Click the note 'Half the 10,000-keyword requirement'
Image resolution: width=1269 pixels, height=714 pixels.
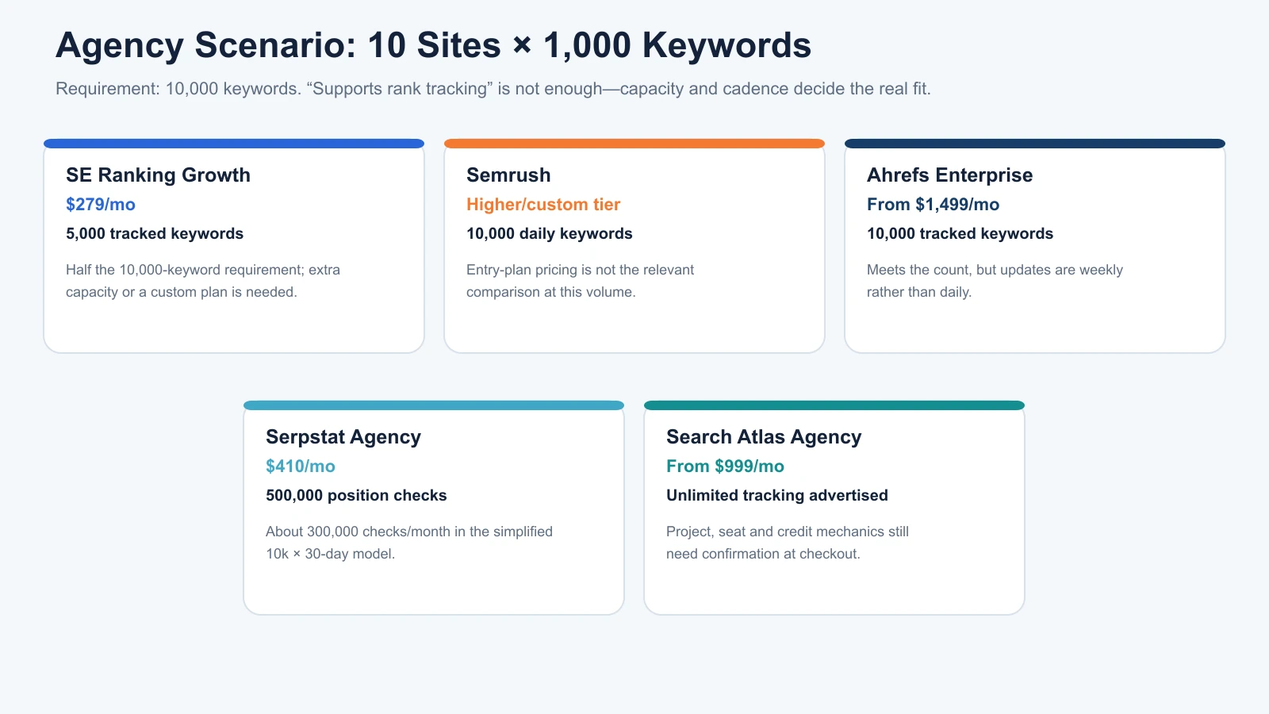point(203,281)
